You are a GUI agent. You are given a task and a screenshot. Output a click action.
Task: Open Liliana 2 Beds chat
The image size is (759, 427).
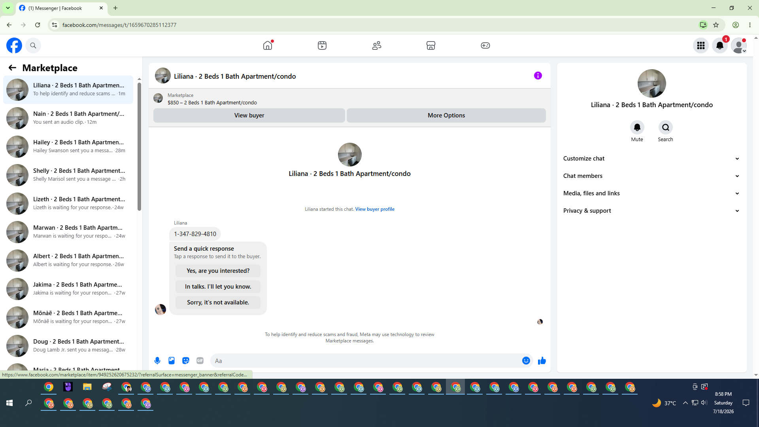point(68,90)
